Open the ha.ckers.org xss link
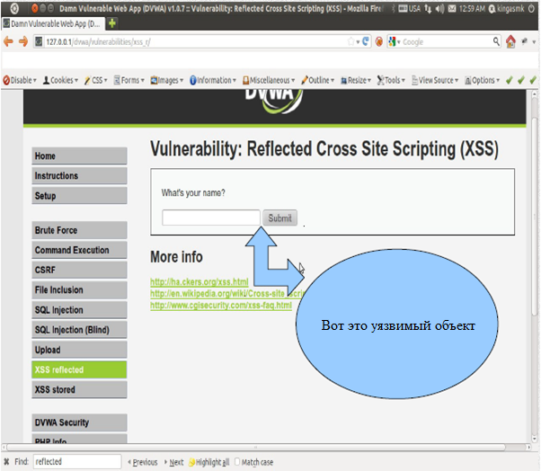The height and width of the screenshot is (471, 541). (199, 282)
